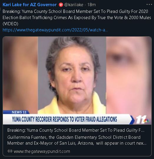Open the Kari Lake for AZ Governor profile name
The height and width of the screenshot is (159, 154).
[x=29, y=5]
